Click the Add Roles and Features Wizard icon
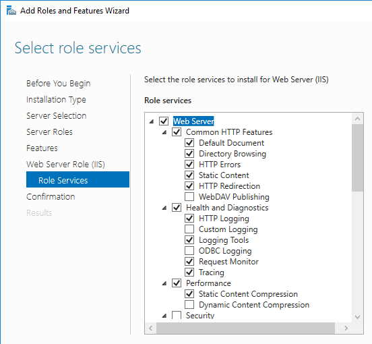Image resolution: width=372 pixels, height=344 pixels. (x=11, y=11)
